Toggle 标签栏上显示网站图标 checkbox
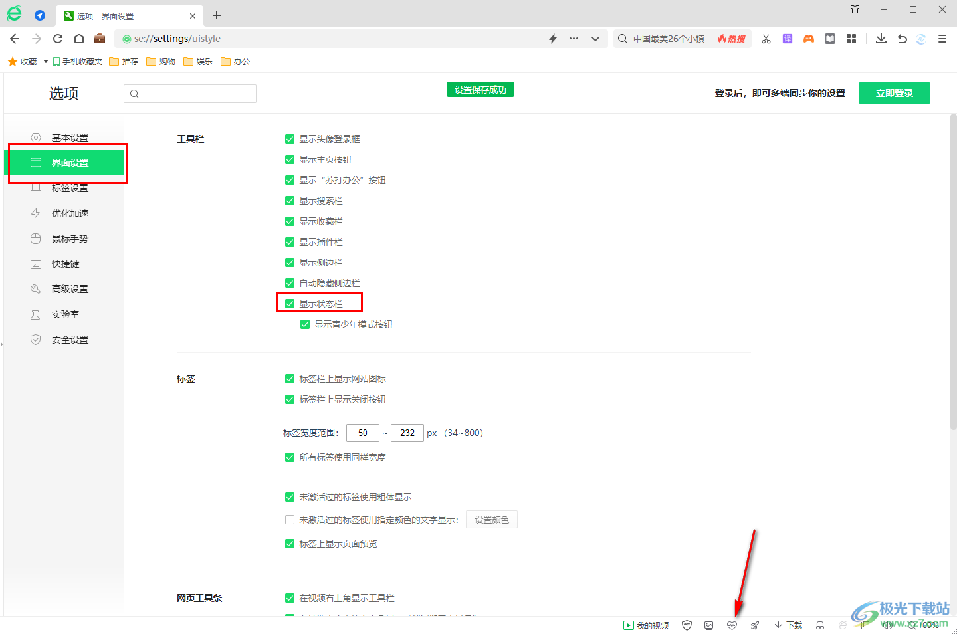The image size is (957, 634). click(x=290, y=379)
